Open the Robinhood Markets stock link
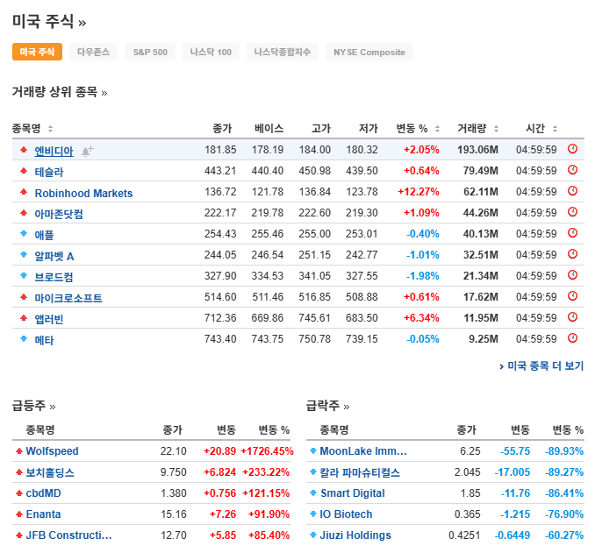Viewport: 595px width, 560px height. (84, 193)
